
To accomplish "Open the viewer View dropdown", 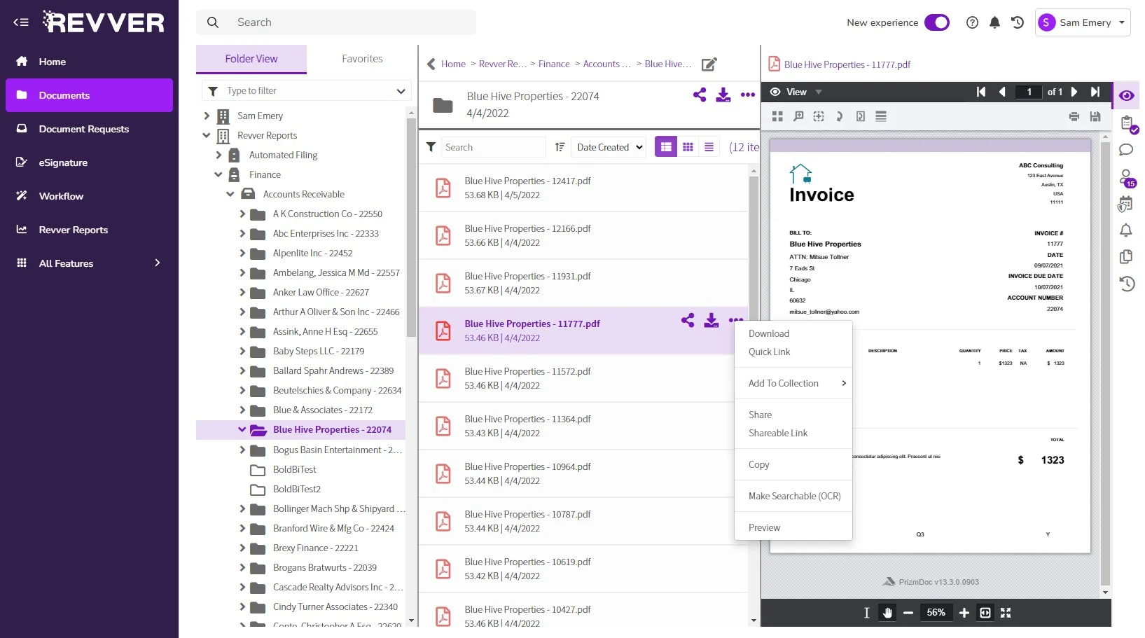I will click(x=796, y=92).
